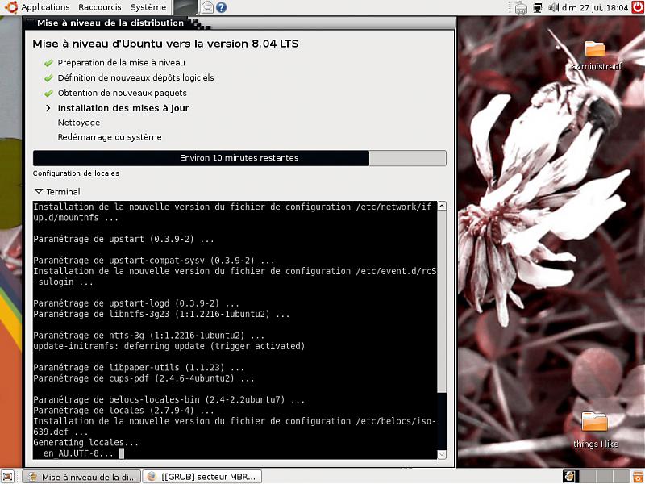645x484 pixels.
Task: Click the update-initramfs: deferring update line
Action: pyautogui.click(x=169, y=346)
